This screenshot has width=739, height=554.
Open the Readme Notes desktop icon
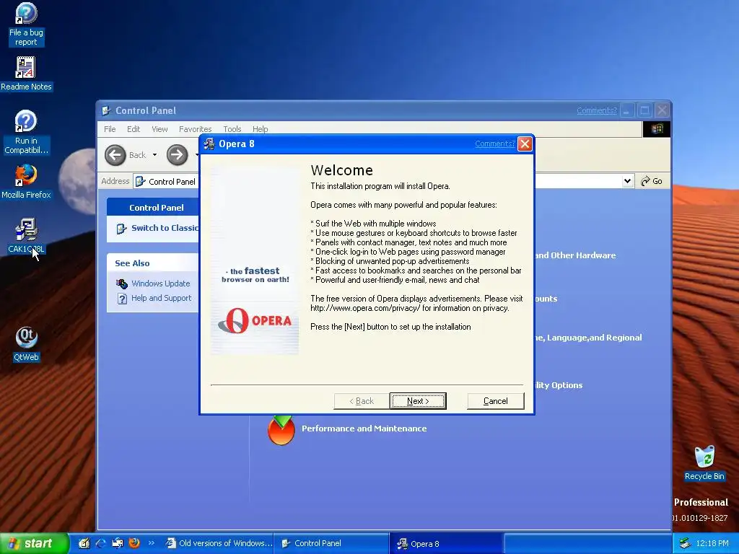[26, 74]
